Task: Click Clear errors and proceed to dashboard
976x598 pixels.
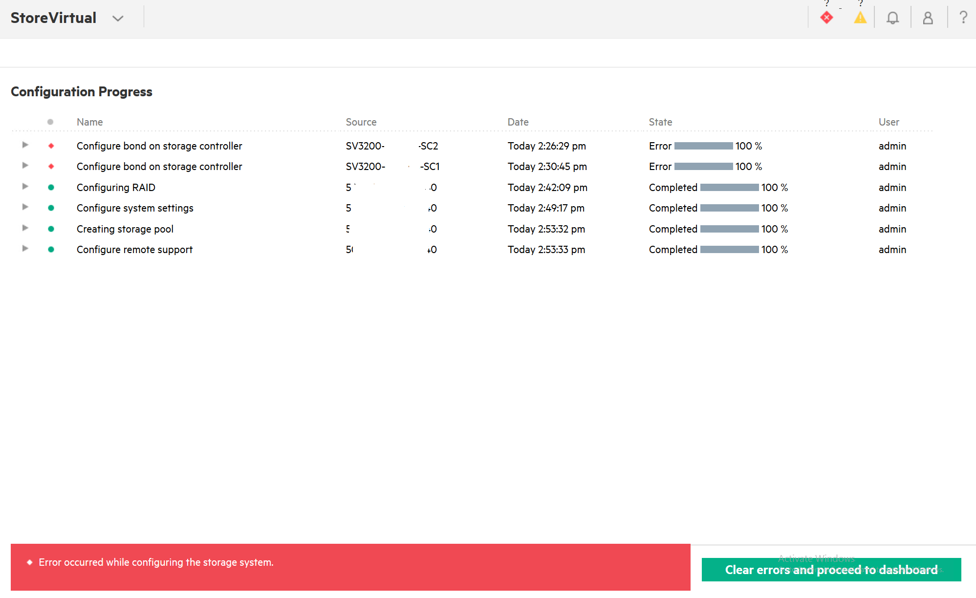Action: pyautogui.click(x=831, y=570)
